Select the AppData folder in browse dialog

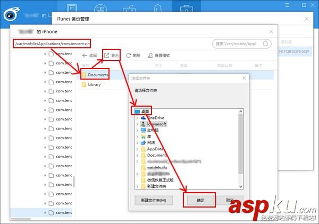(152, 149)
